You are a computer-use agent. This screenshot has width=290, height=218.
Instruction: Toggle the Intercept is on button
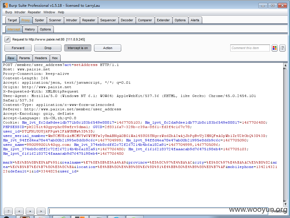[78, 48]
